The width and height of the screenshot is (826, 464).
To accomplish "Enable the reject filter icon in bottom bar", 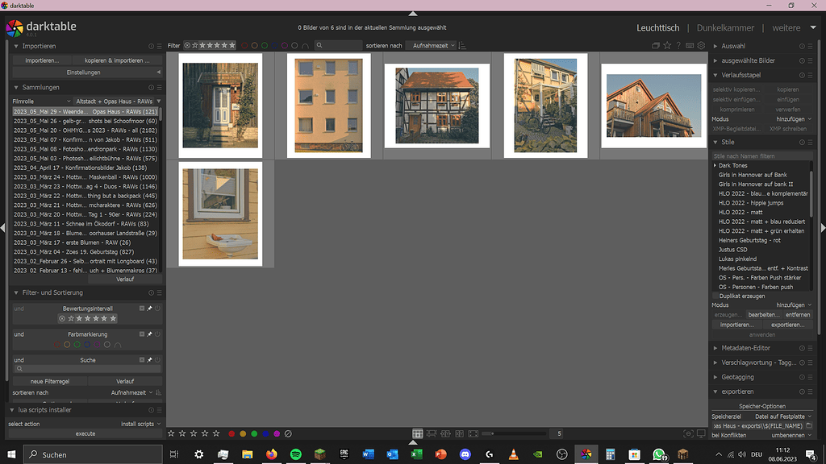I will point(287,433).
